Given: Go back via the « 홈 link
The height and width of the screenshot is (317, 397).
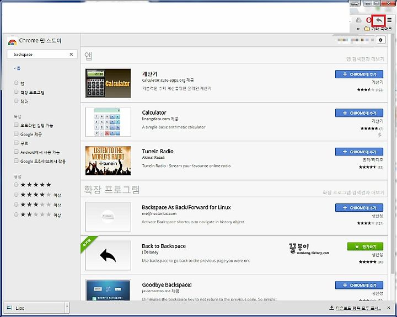Looking at the screenshot, I should point(17,68).
